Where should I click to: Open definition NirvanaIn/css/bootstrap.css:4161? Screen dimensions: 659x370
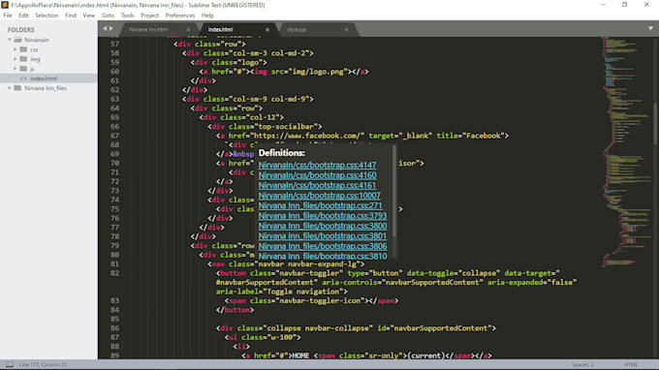[317, 185]
